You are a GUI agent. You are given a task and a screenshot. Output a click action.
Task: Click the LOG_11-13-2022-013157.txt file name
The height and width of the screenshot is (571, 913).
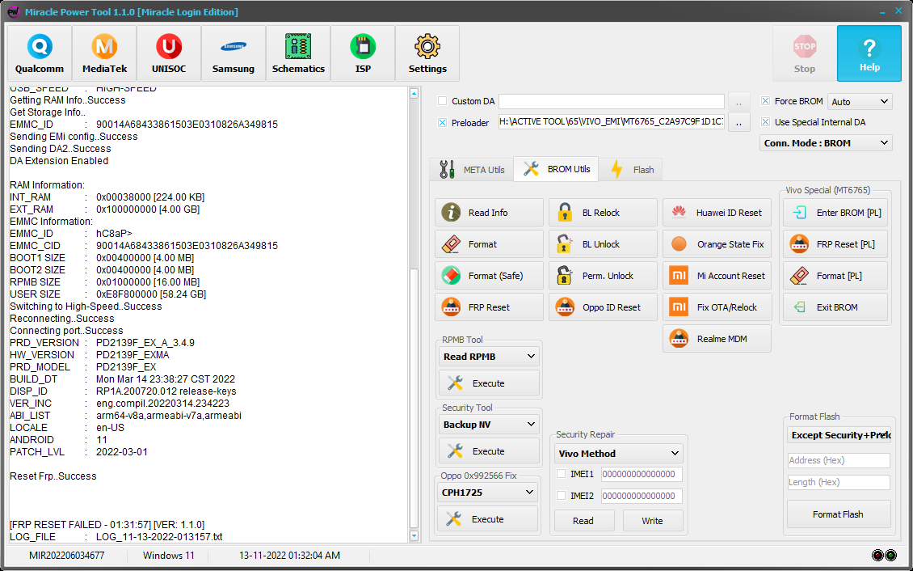click(x=159, y=536)
